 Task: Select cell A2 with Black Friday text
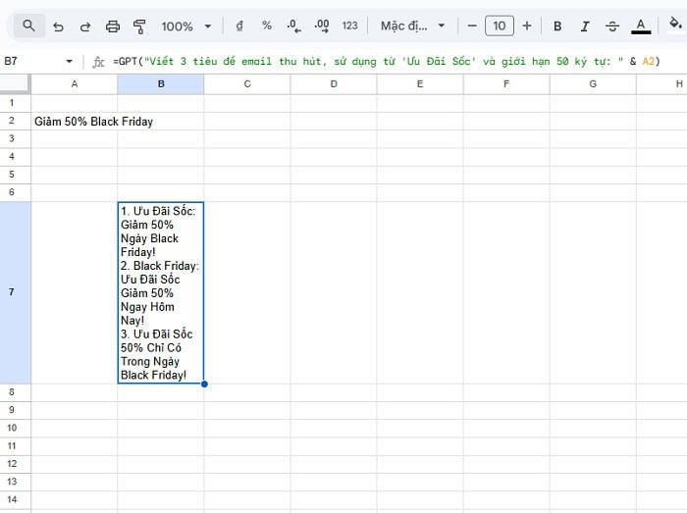[75, 122]
